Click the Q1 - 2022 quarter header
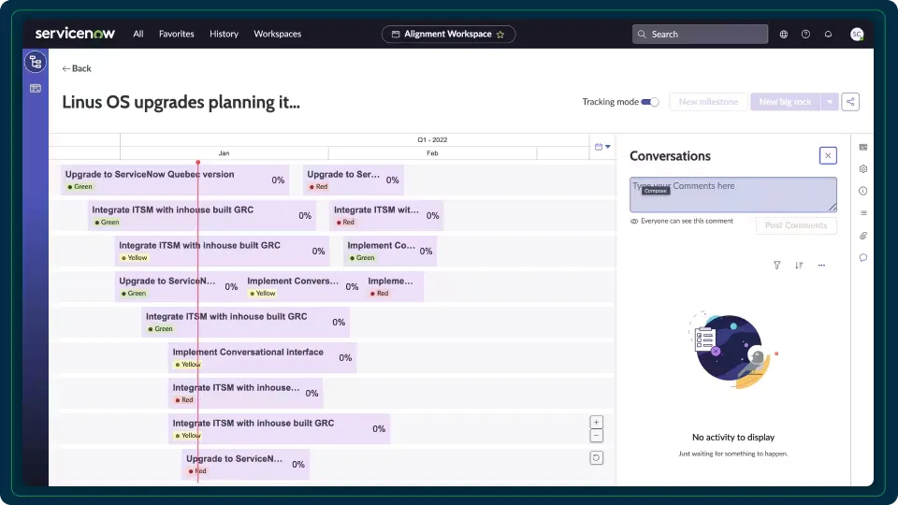Image resolution: width=898 pixels, height=505 pixels. [432, 139]
